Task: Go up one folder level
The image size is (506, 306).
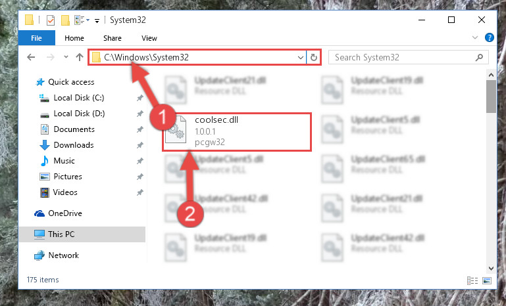Action: (80, 57)
